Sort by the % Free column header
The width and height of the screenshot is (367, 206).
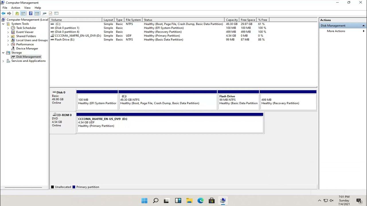click(x=263, y=20)
